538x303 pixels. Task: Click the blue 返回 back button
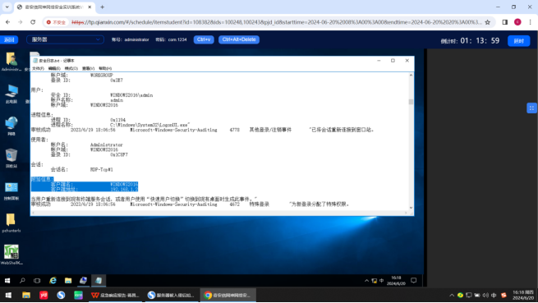(9, 39)
